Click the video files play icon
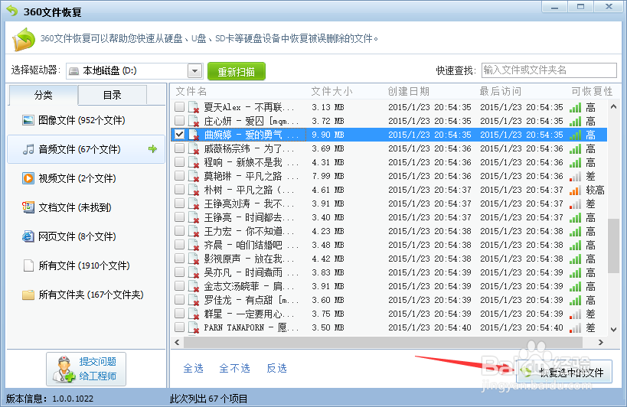Viewport: 627px width, 407px height. point(28,178)
